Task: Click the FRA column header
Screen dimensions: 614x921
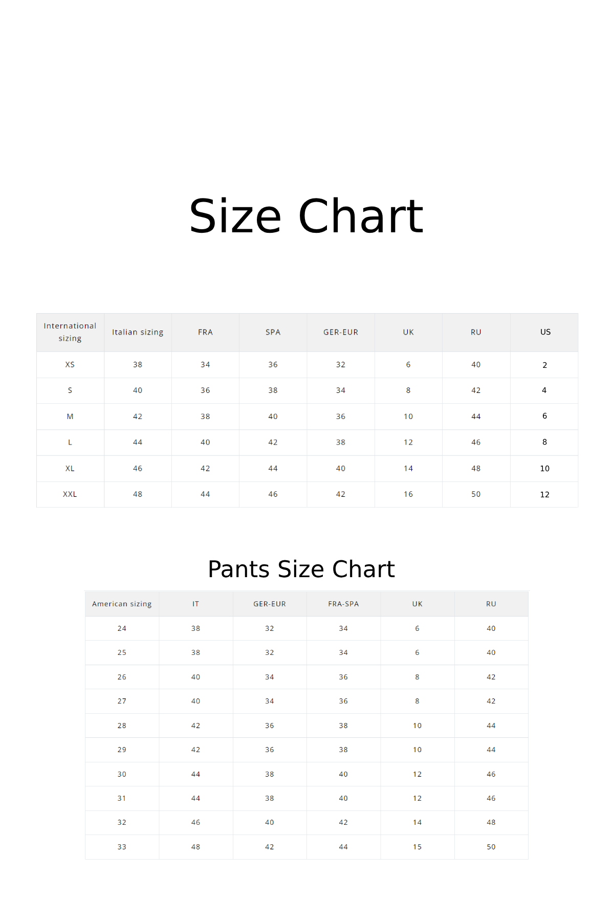Action: tap(205, 332)
